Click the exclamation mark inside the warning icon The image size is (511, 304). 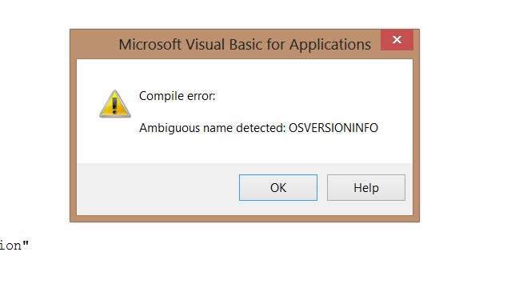[x=114, y=106]
